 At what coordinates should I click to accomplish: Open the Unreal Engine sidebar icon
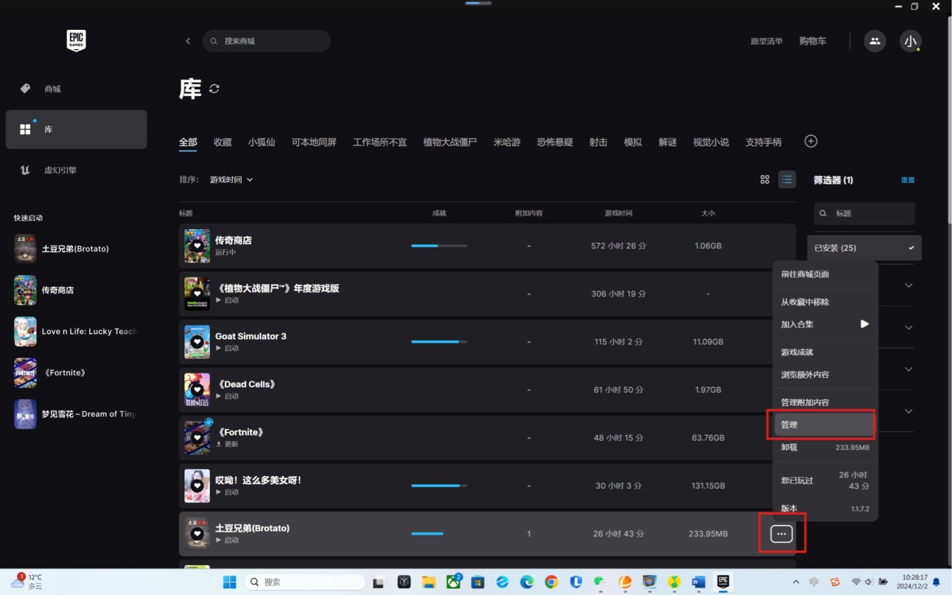pyautogui.click(x=25, y=170)
